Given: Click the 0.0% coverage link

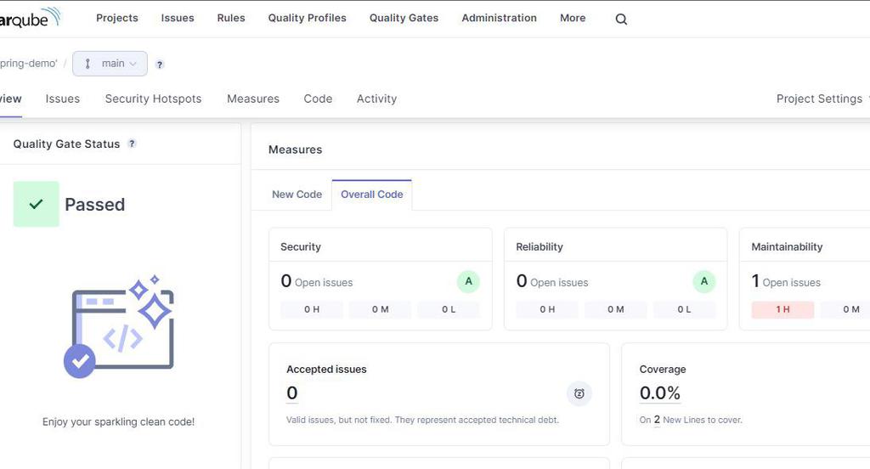Looking at the screenshot, I should (x=660, y=393).
